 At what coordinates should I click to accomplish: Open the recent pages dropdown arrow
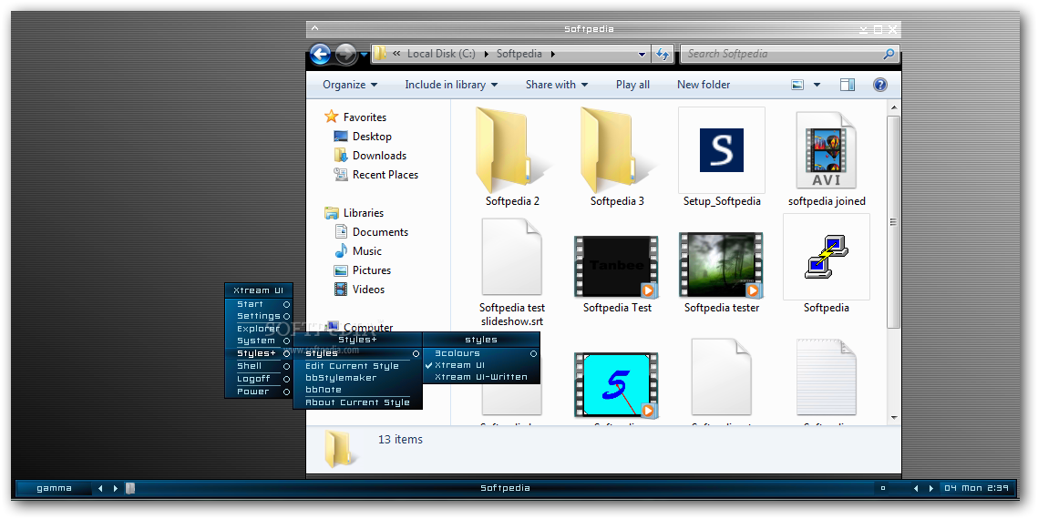point(364,55)
